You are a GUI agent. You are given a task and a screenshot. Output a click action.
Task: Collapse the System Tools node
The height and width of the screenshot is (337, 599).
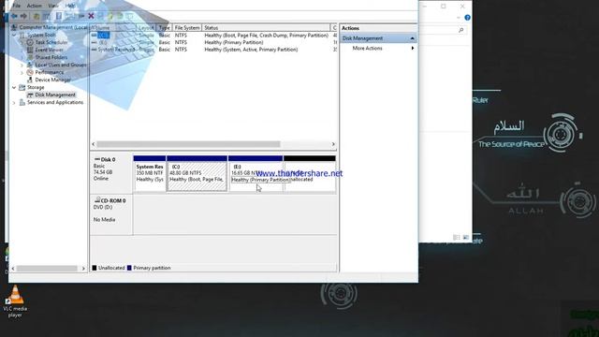tap(15, 35)
